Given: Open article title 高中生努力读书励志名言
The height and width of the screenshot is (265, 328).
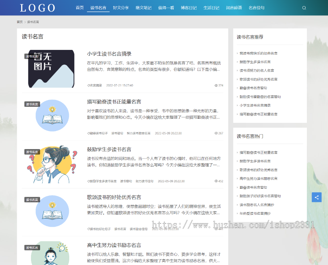Looking at the screenshot, I should pos(114,245).
